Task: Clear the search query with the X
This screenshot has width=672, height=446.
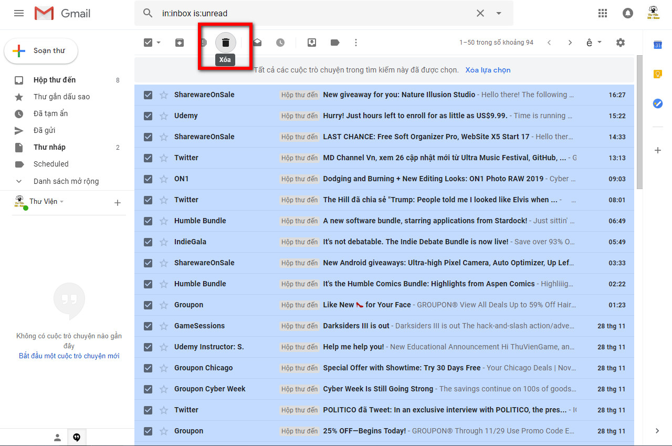Action: pyautogui.click(x=480, y=13)
